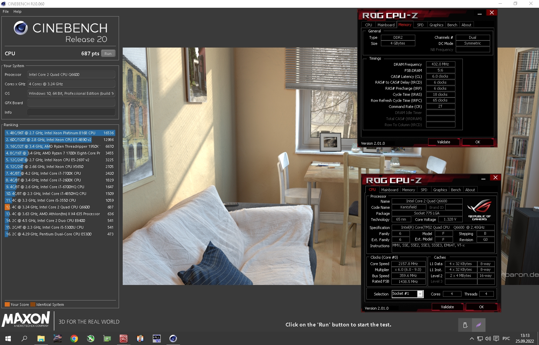Select your score row Core 2 Quad Q6600
Viewport: 539px width, 345px height.
click(60, 207)
